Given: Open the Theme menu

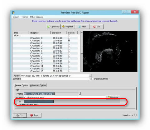Looking at the screenshot, I should coord(25,17).
